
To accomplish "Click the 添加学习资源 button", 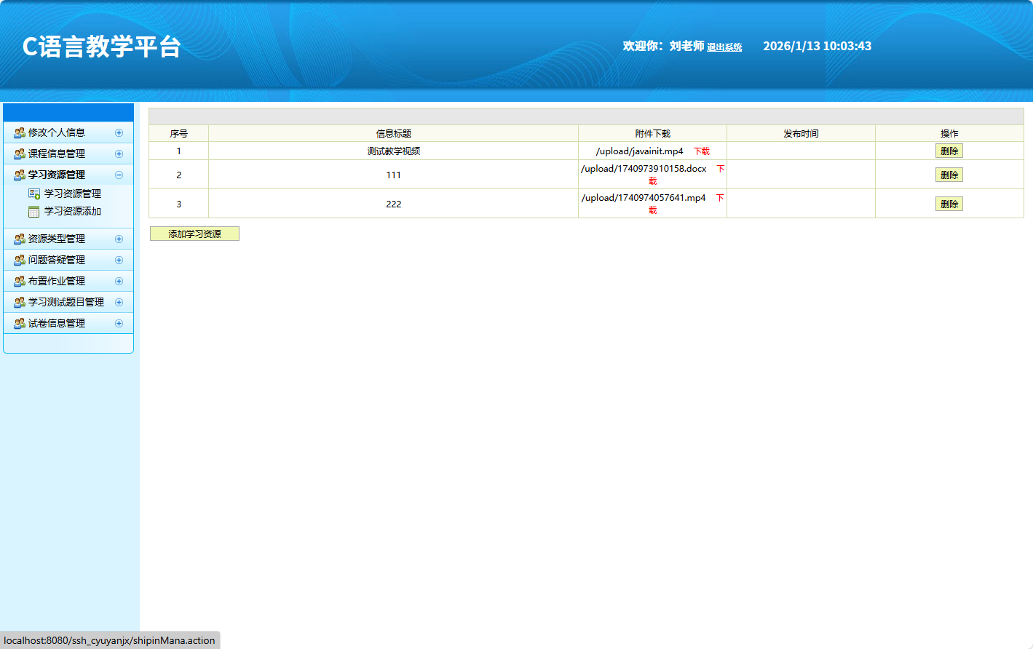I will [194, 233].
